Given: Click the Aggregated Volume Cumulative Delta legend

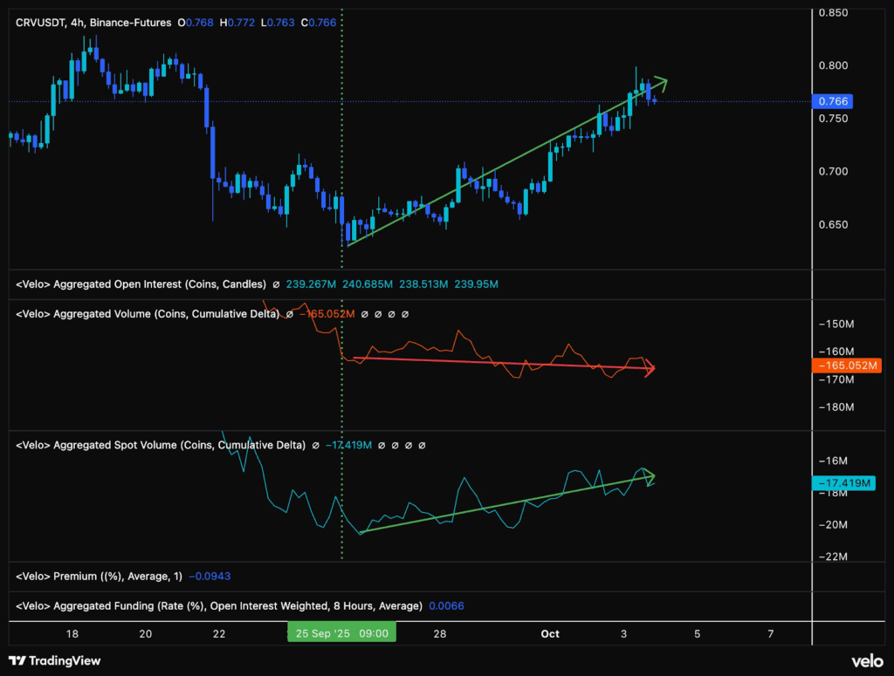Looking at the screenshot, I should pyautogui.click(x=148, y=314).
